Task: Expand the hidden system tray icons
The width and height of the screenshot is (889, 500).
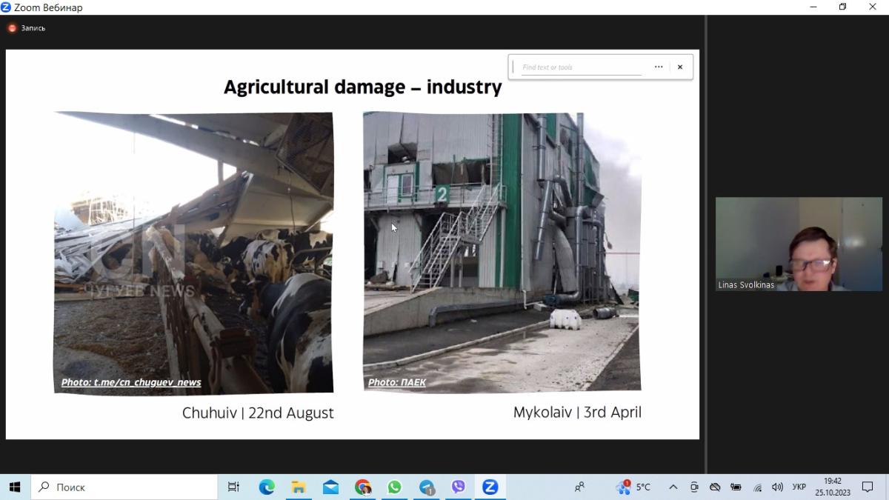Action: point(673,487)
